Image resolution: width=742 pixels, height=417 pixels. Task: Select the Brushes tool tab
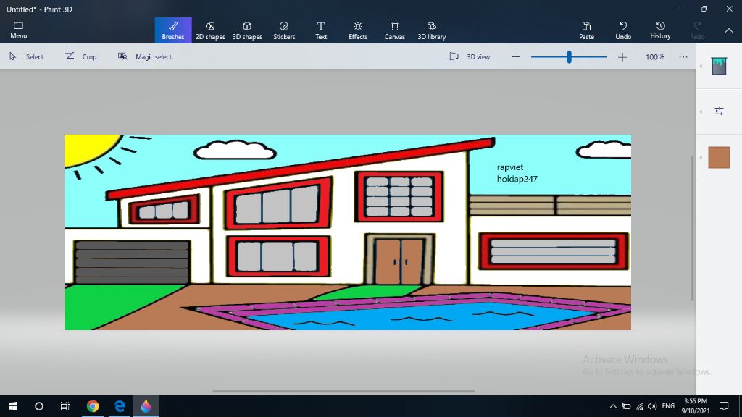tap(173, 30)
